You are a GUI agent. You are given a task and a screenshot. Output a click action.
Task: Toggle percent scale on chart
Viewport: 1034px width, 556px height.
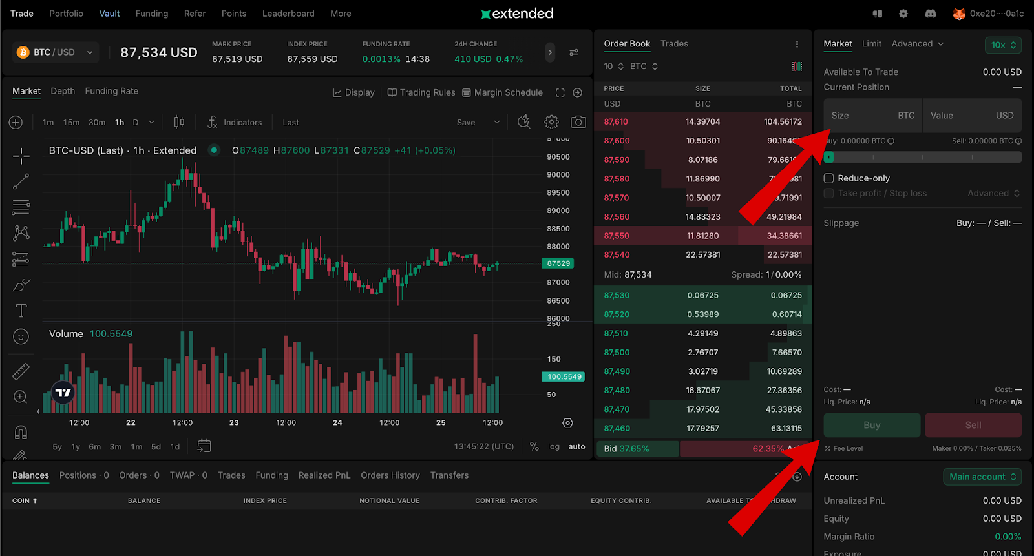pyautogui.click(x=534, y=446)
